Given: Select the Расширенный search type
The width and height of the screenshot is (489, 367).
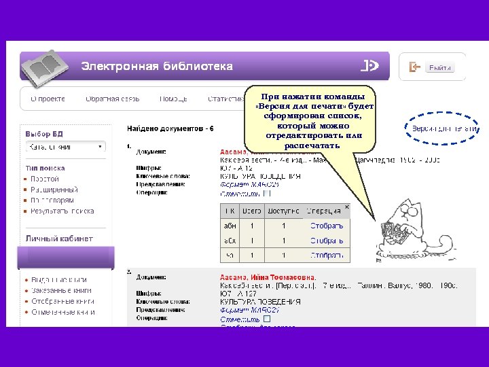Looking at the screenshot, I should pyautogui.click(x=54, y=190).
